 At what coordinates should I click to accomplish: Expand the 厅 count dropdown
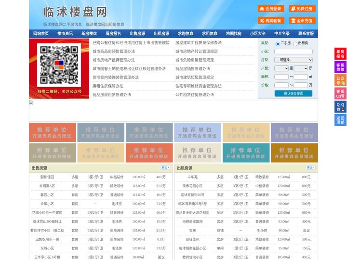click(301, 68)
